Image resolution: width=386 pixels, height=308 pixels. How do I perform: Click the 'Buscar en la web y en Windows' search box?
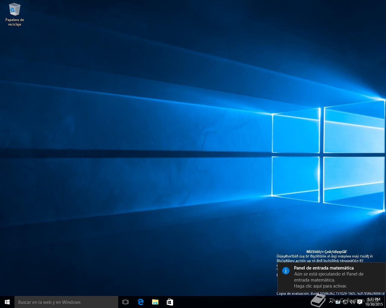(x=66, y=302)
